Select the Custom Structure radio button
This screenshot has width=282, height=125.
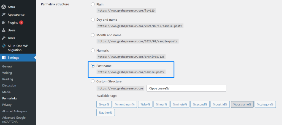tap(93, 81)
